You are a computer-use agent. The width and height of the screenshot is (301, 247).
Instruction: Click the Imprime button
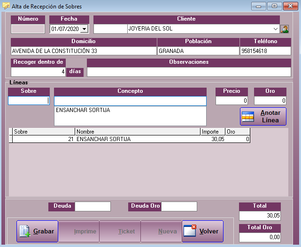pyautogui.click(x=79, y=231)
